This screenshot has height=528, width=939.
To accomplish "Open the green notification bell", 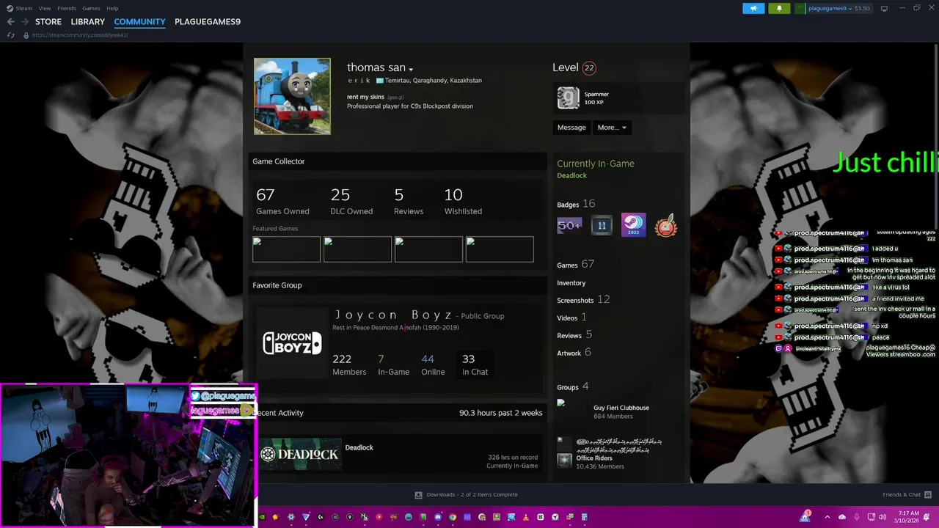I will (779, 8).
